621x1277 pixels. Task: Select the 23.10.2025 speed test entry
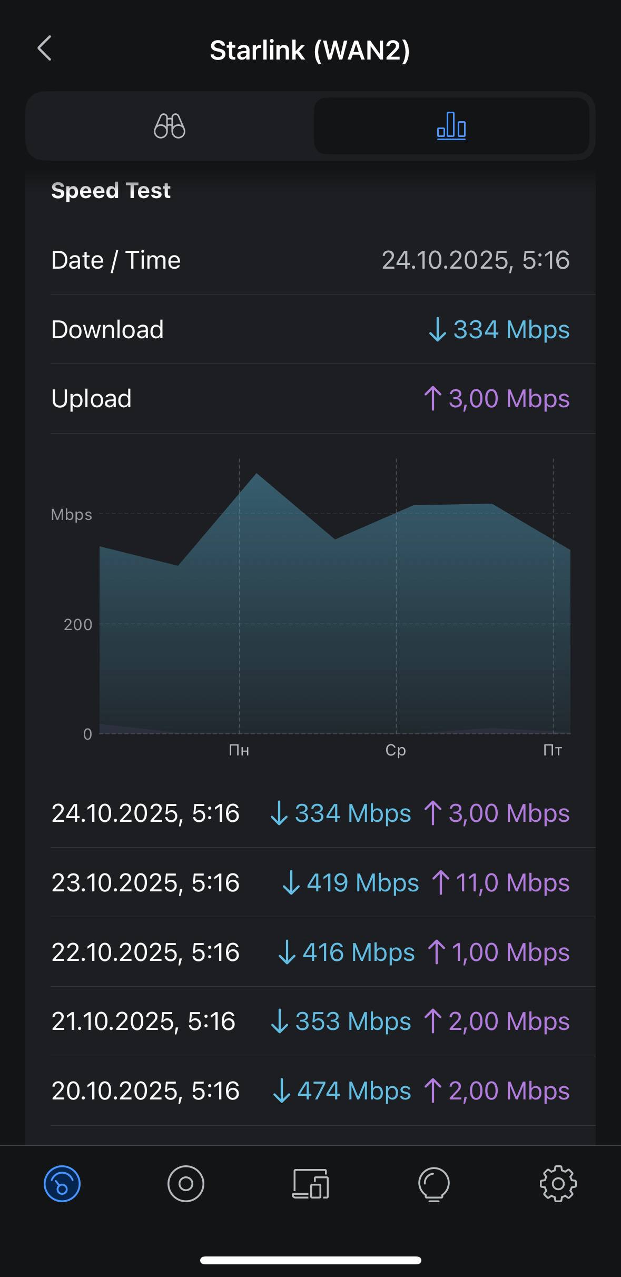point(310,882)
